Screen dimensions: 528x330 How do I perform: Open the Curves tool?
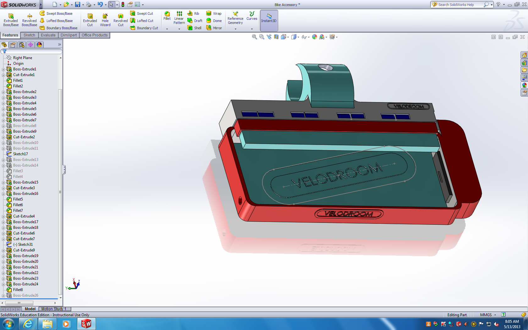(252, 16)
